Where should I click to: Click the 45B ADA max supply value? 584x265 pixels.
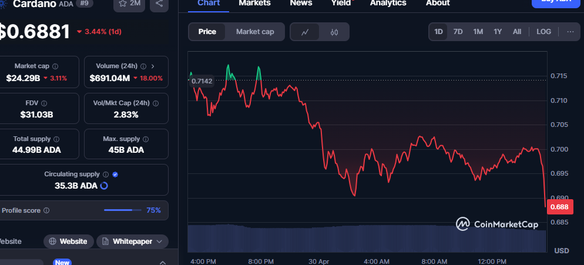(126, 150)
